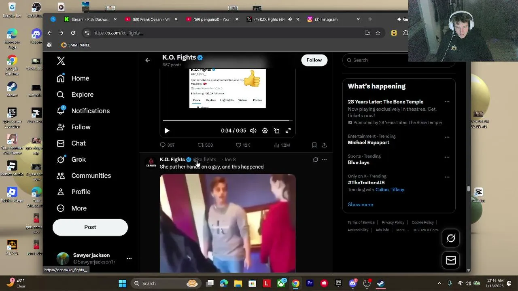
Task: Mute the video volume icon
Action: coord(253,131)
